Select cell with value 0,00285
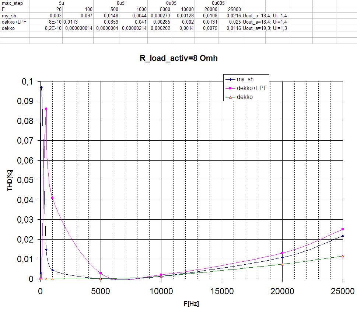The width and height of the screenshot is (357, 309). [x=160, y=22]
